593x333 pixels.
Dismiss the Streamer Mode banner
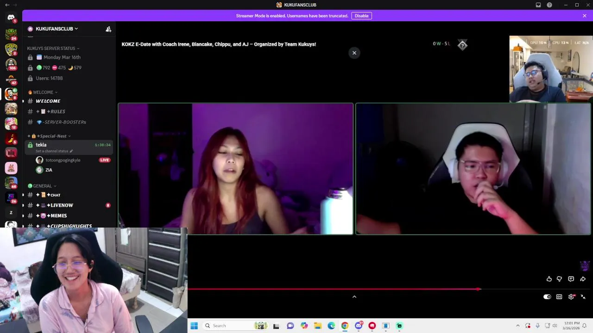click(585, 16)
